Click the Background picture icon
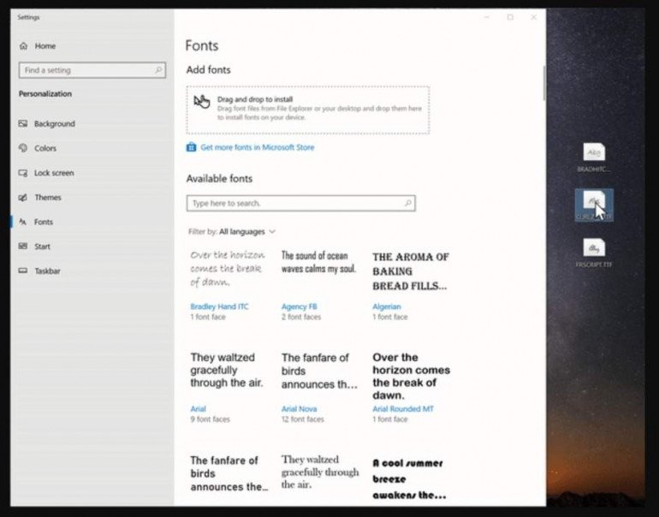This screenshot has width=659, height=517. pyautogui.click(x=23, y=123)
